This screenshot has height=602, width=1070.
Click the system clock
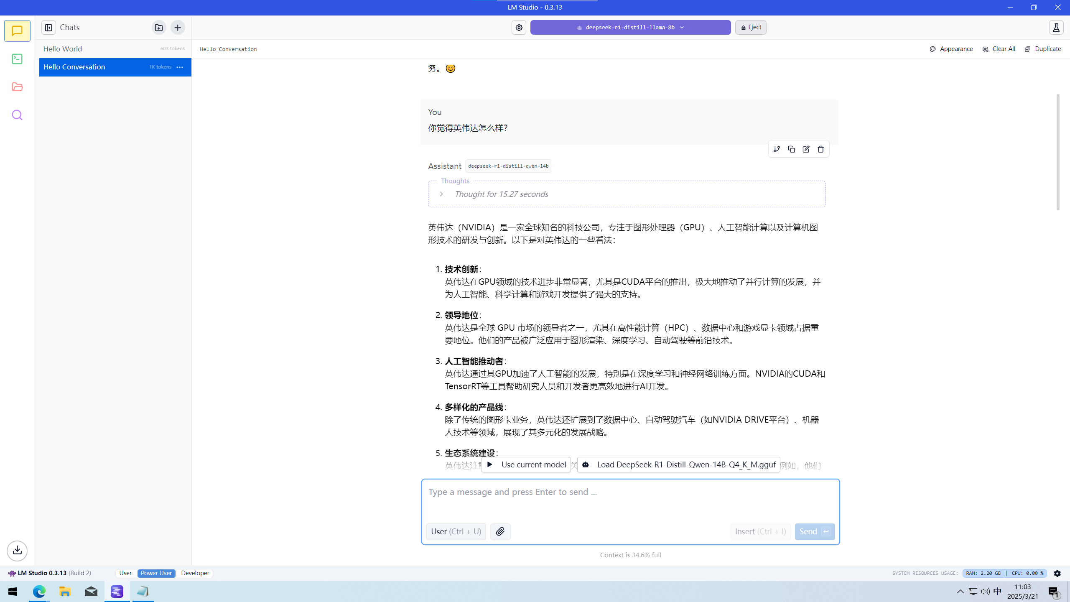[x=1022, y=592]
